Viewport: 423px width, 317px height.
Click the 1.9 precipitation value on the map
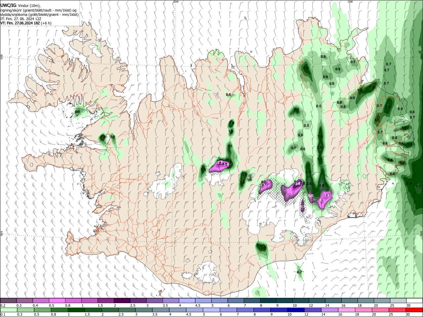(x=308, y=172)
